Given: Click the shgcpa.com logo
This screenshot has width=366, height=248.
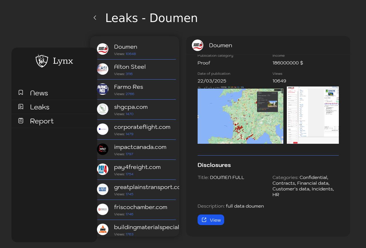Looking at the screenshot, I should tap(103, 109).
